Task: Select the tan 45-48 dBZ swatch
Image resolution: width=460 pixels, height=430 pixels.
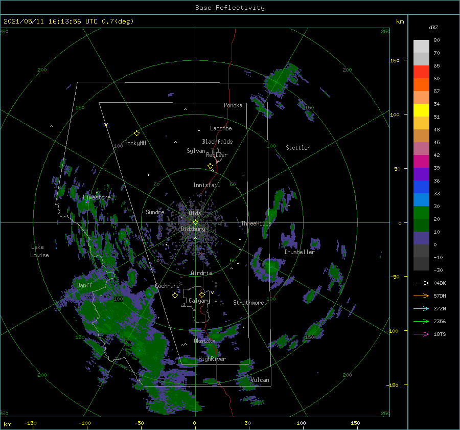Action: pyautogui.click(x=421, y=136)
